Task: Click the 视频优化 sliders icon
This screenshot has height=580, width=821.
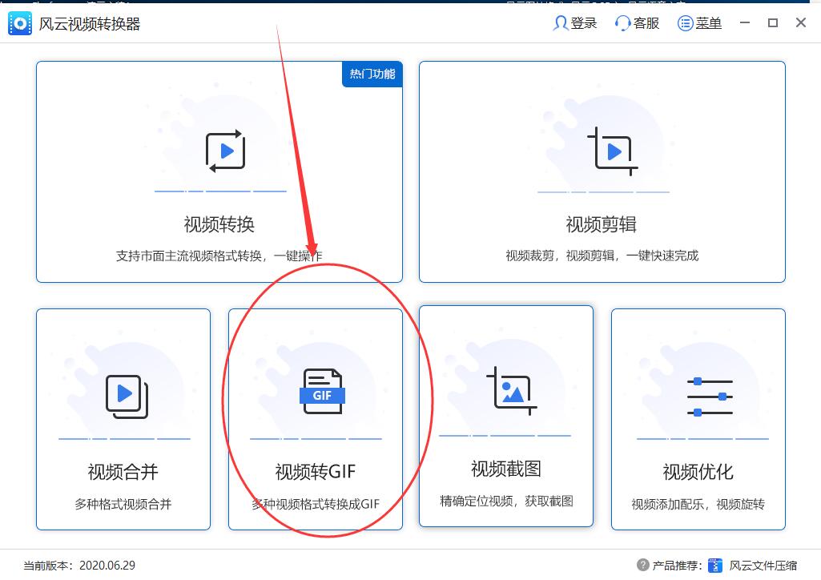Action: [x=710, y=397]
